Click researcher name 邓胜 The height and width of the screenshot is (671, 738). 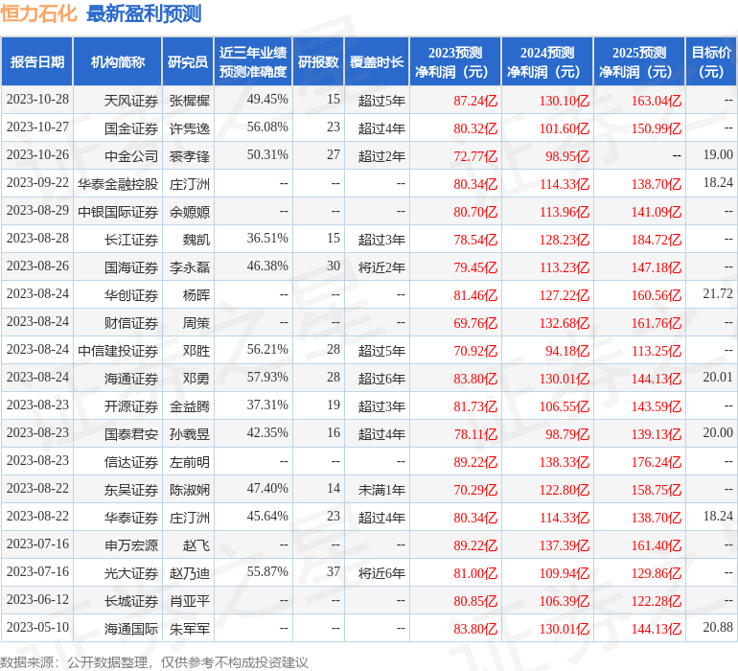[196, 350]
